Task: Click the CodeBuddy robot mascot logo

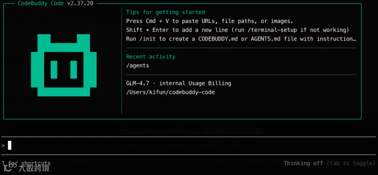Action: pyautogui.click(x=64, y=65)
